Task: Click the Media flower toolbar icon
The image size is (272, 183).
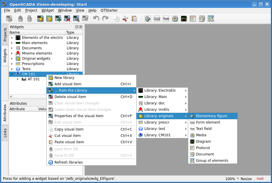Action: 175,19
